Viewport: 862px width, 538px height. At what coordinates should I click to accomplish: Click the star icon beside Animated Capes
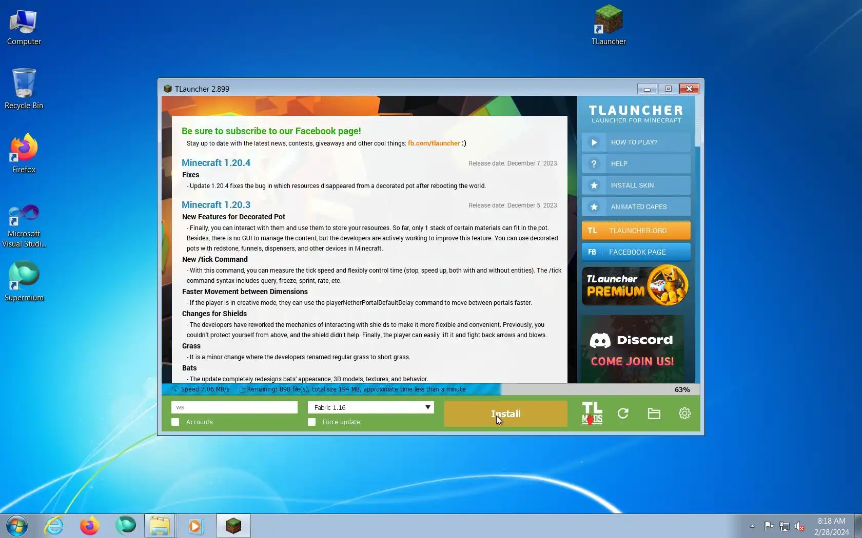tap(594, 207)
